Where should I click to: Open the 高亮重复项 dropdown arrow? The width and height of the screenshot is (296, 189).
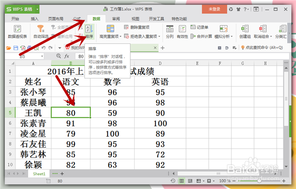click(120, 37)
